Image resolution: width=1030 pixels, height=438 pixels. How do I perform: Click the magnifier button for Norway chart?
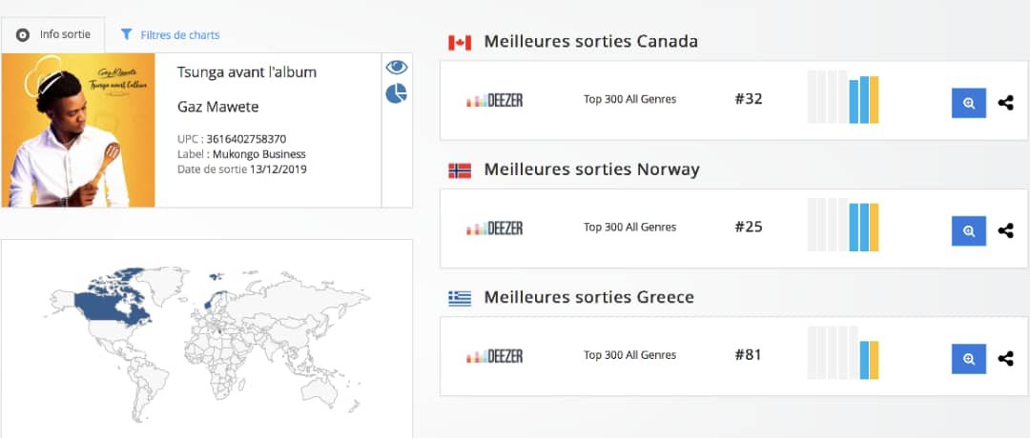point(968,230)
